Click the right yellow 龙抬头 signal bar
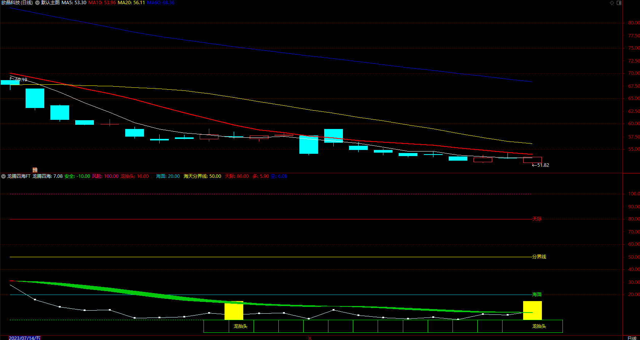Screen dimensions: 640x340 click(x=532, y=311)
